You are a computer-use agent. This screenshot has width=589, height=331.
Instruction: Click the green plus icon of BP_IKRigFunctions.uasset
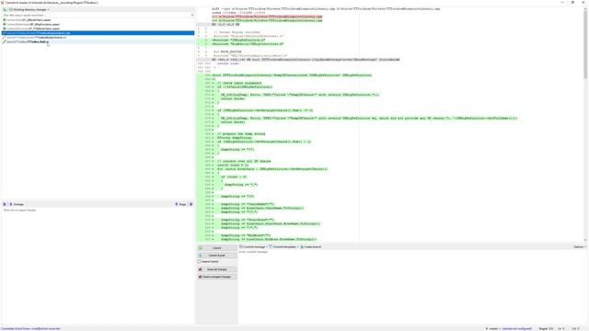5,25
